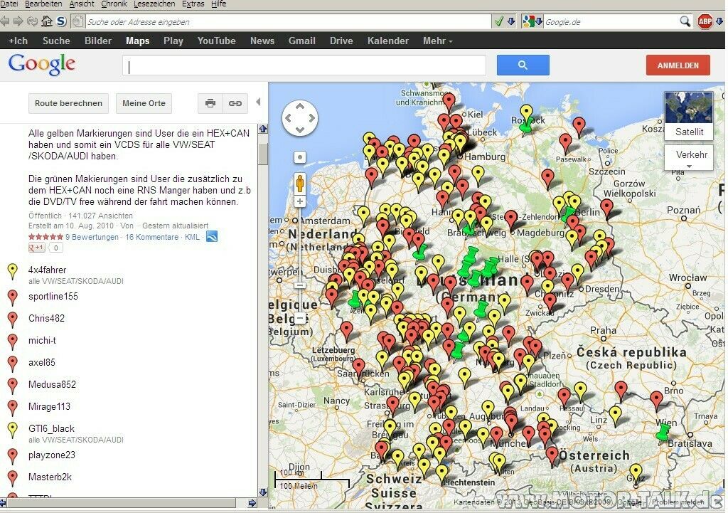Click the sidebar scroll-up arrow

tap(263, 129)
